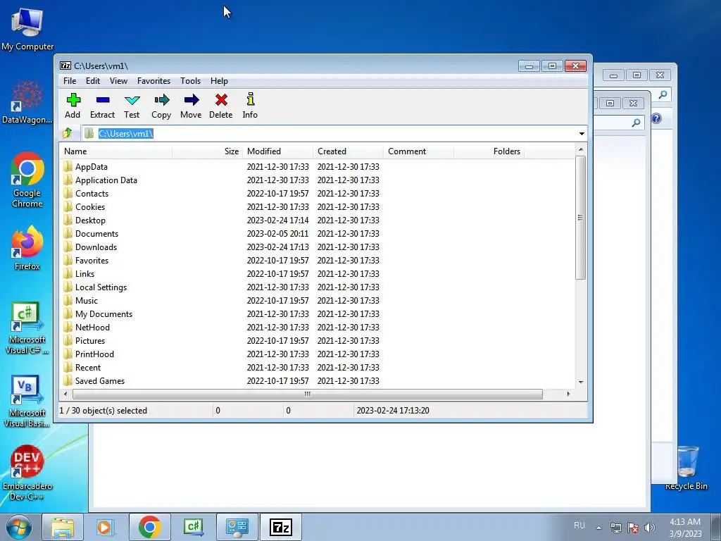Sort by the Modified column header
The image size is (721, 541).
pos(277,151)
